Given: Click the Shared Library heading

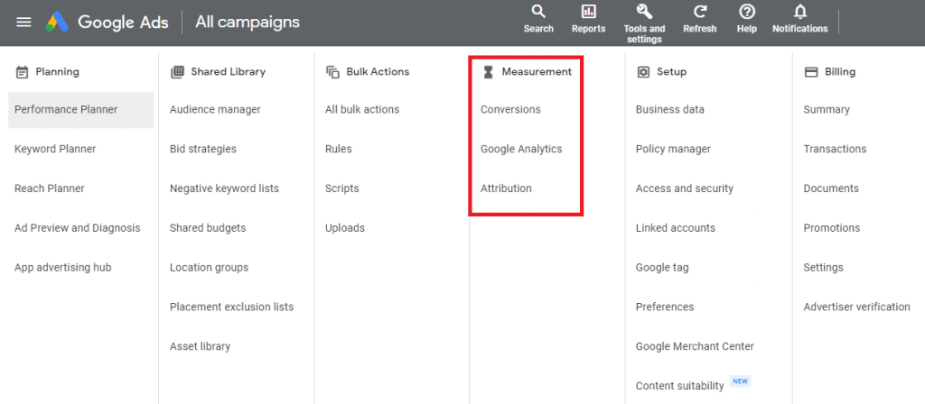Looking at the screenshot, I should 229,72.
